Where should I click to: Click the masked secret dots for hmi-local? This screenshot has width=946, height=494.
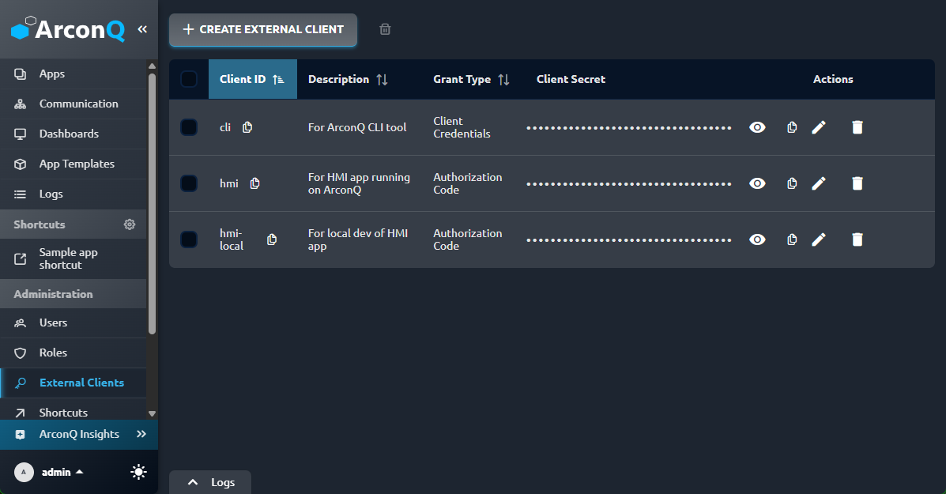[628, 240]
